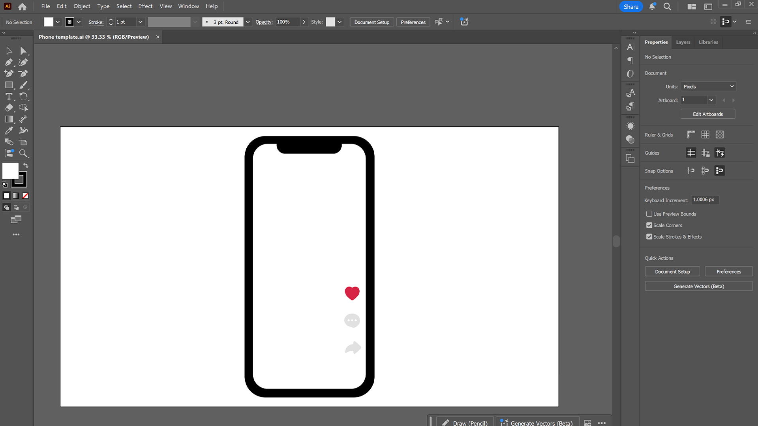Toggle Show Guides button
The height and width of the screenshot is (426, 758).
(691, 153)
